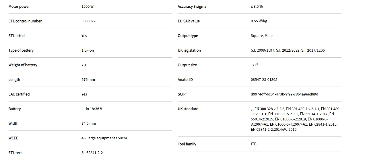Click the 74.5 mm width value
This screenshot has height=160, width=367.
coord(89,123)
